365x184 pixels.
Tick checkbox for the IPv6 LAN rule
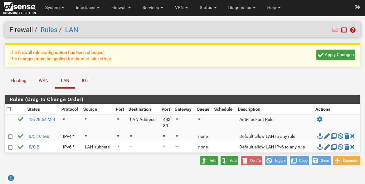[10, 148]
